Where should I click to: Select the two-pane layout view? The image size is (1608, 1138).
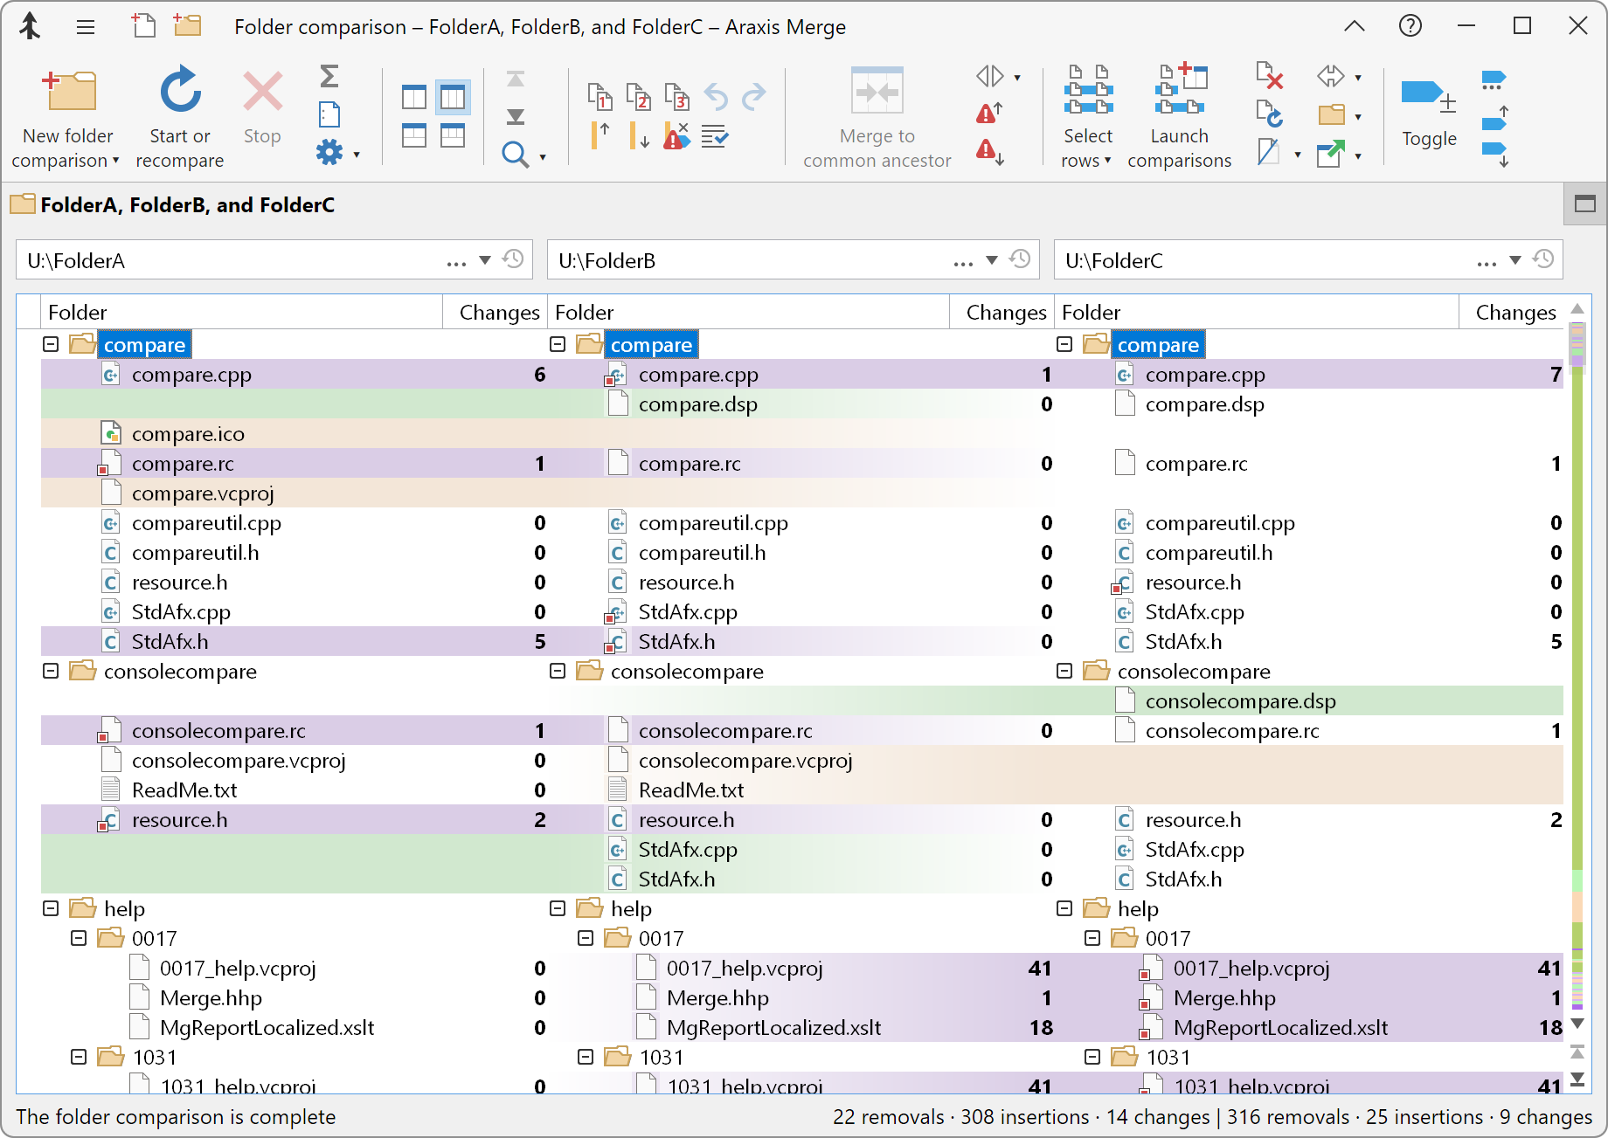(x=413, y=98)
